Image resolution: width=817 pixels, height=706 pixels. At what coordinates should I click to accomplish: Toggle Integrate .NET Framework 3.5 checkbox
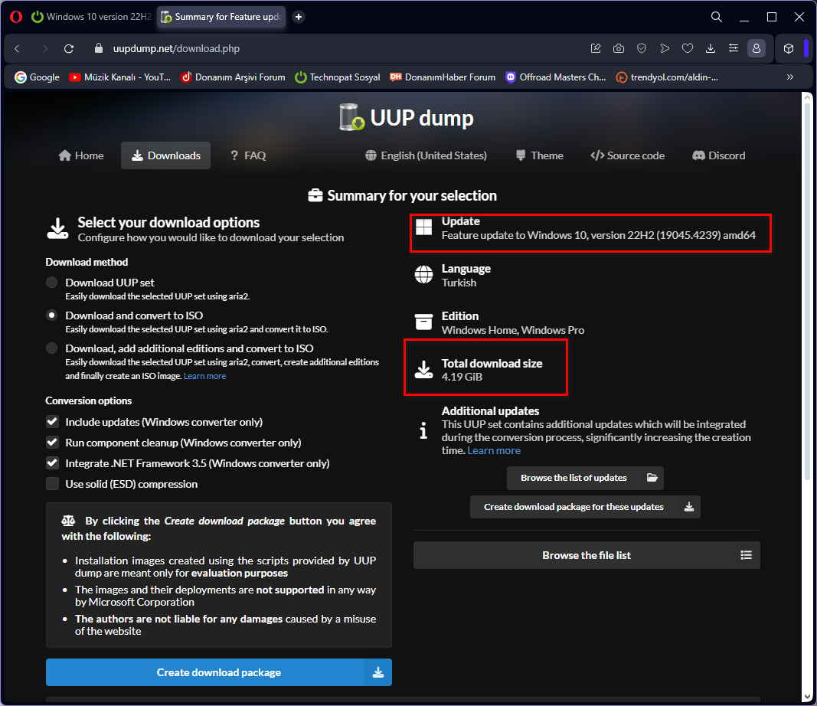[x=52, y=462]
